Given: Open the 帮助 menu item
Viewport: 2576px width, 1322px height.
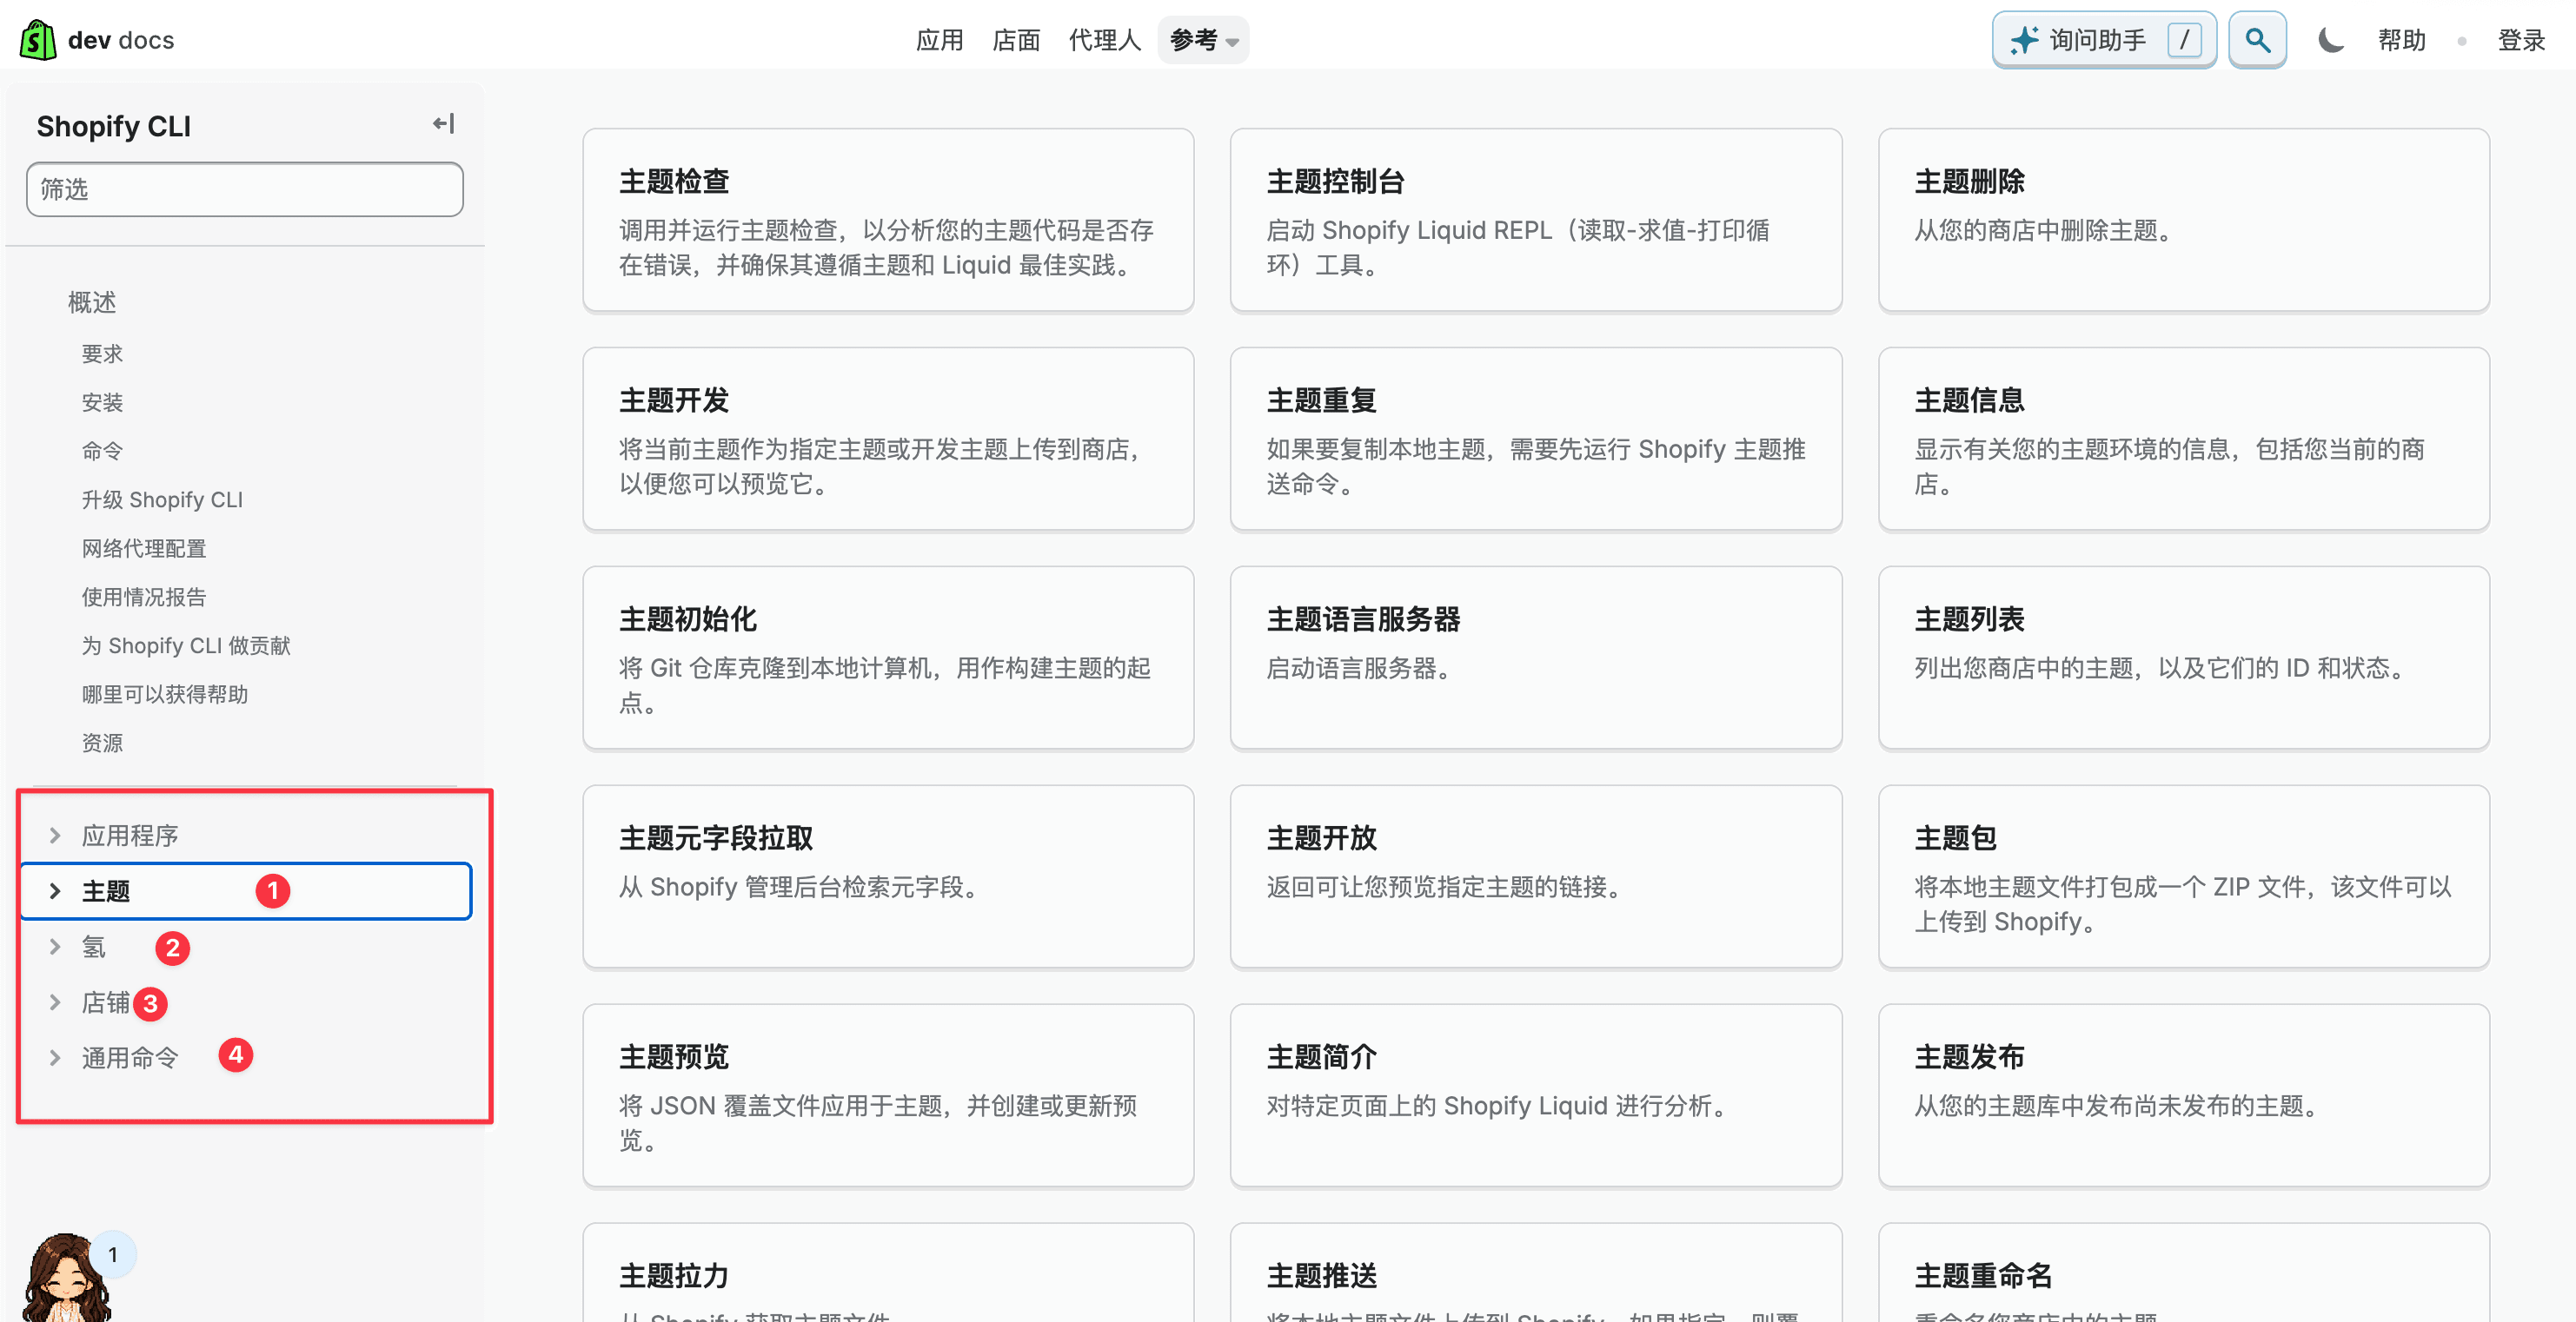Looking at the screenshot, I should point(2401,40).
